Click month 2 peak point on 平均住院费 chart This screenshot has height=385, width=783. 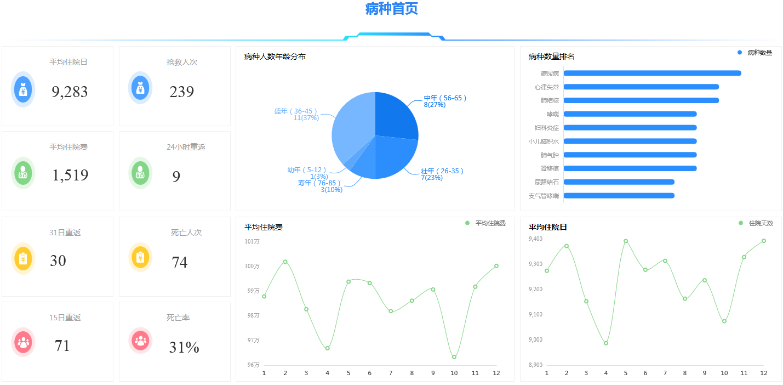point(284,262)
